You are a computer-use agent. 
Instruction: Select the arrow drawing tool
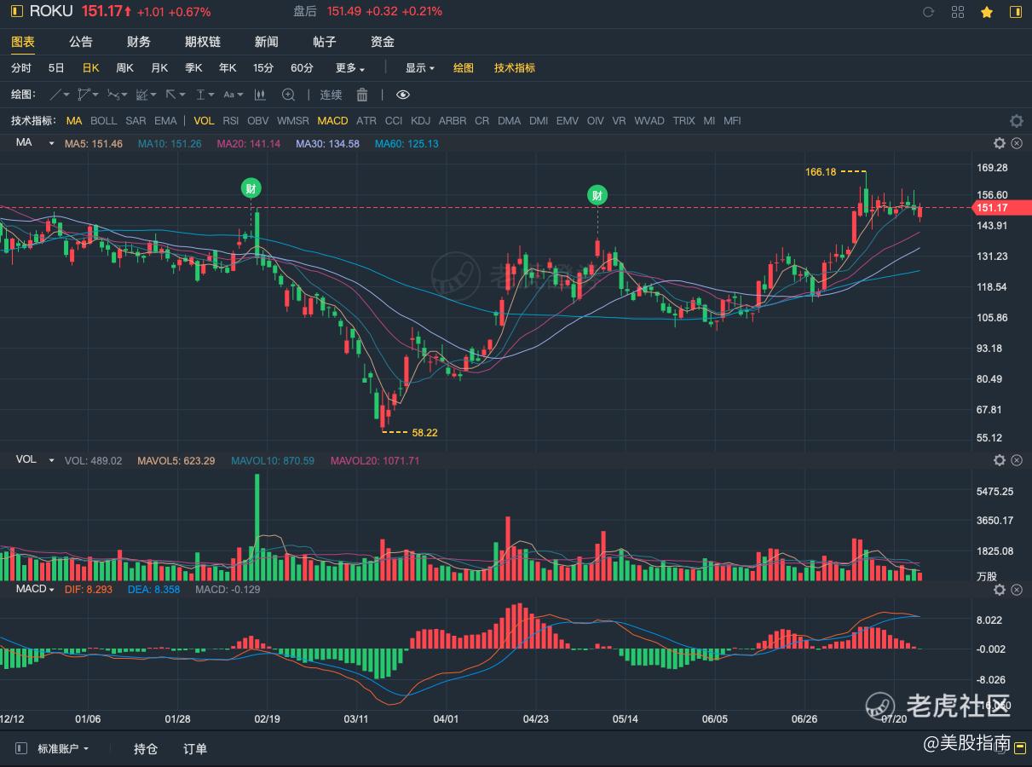pyautogui.click(x=171, y=95)
